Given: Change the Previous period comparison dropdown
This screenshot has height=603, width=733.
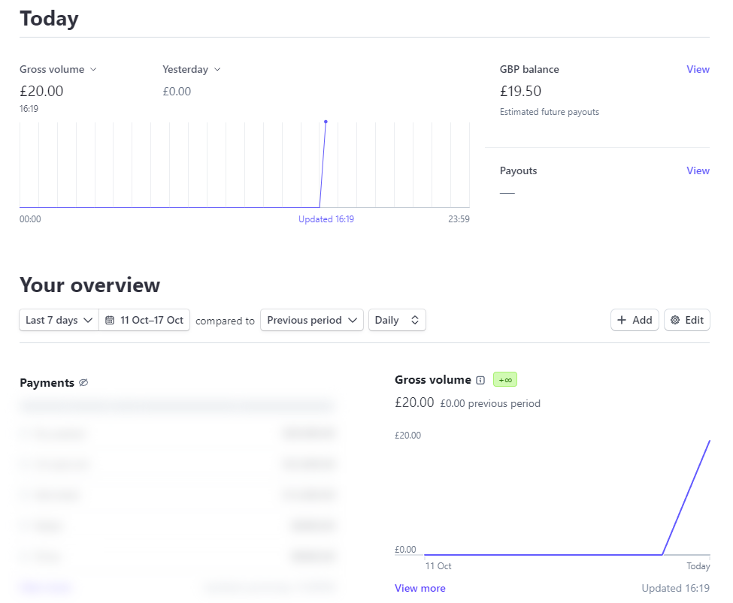Looking at the screenshot, I should pyautogui.click(x=311, y=320).
